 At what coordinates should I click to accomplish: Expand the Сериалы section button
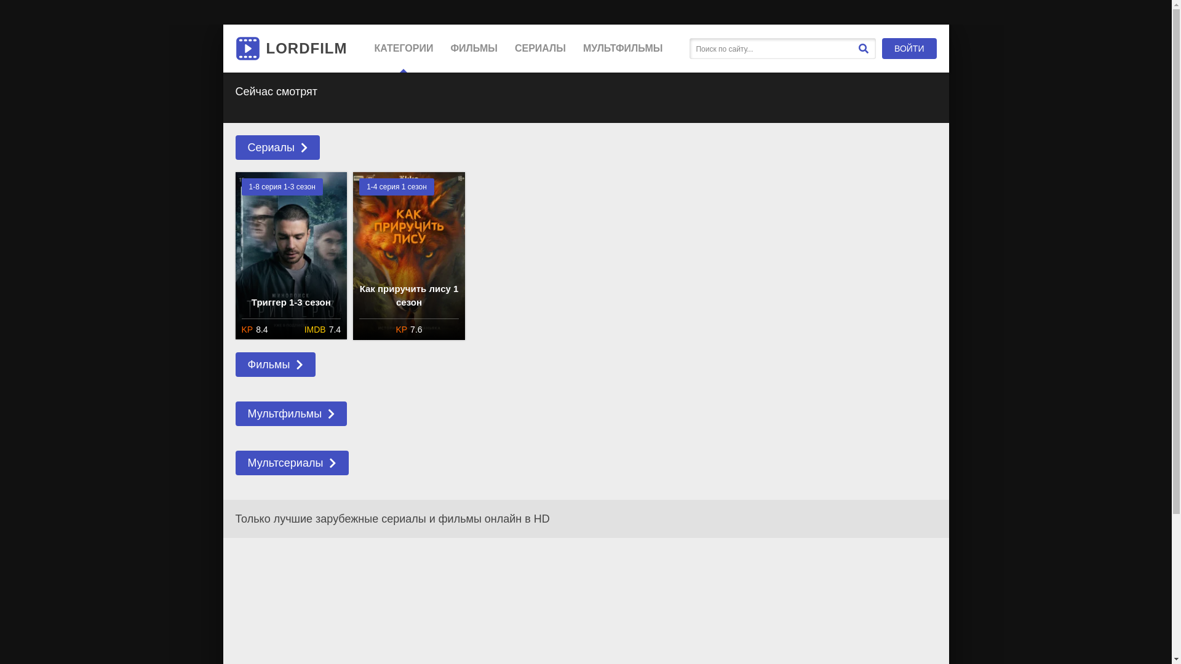[x=271, y=148]
